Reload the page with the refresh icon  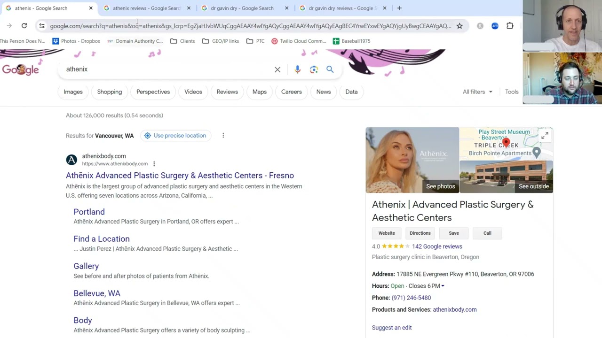[24, 26]
